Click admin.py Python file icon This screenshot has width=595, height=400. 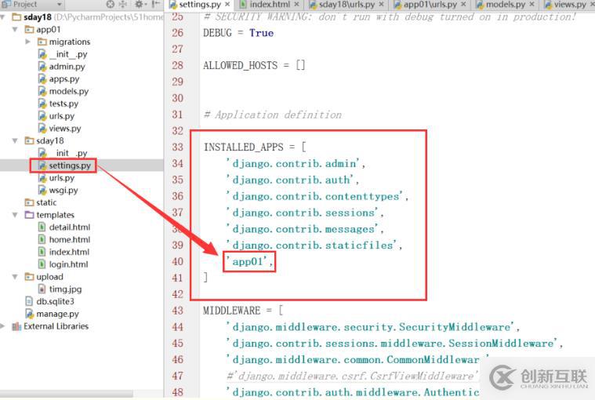coord(42,67)
